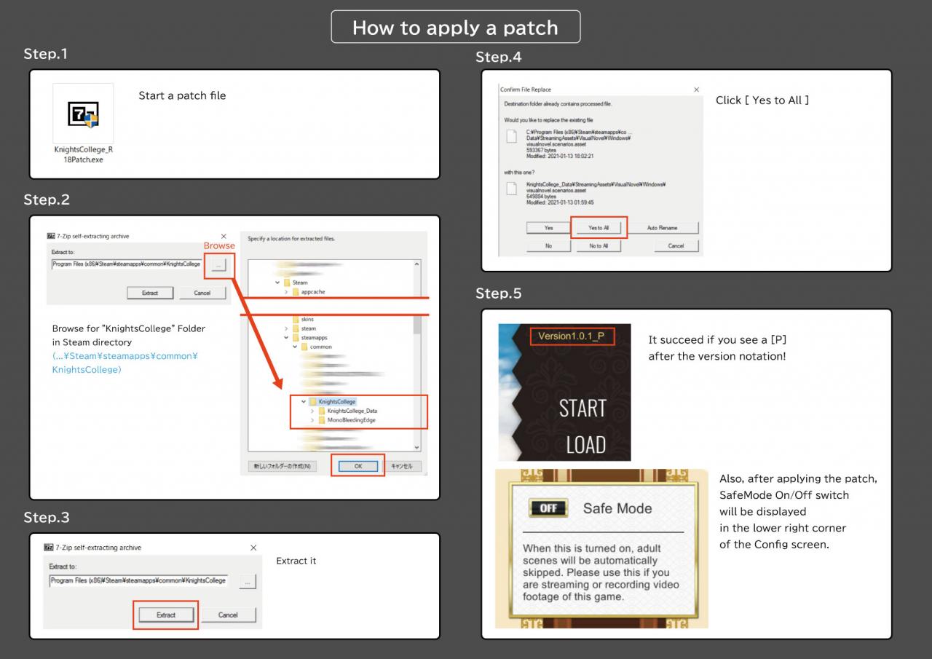Expand the KnightsCollege_Data folder node
932x659 pixels.
tap(312, 411)
